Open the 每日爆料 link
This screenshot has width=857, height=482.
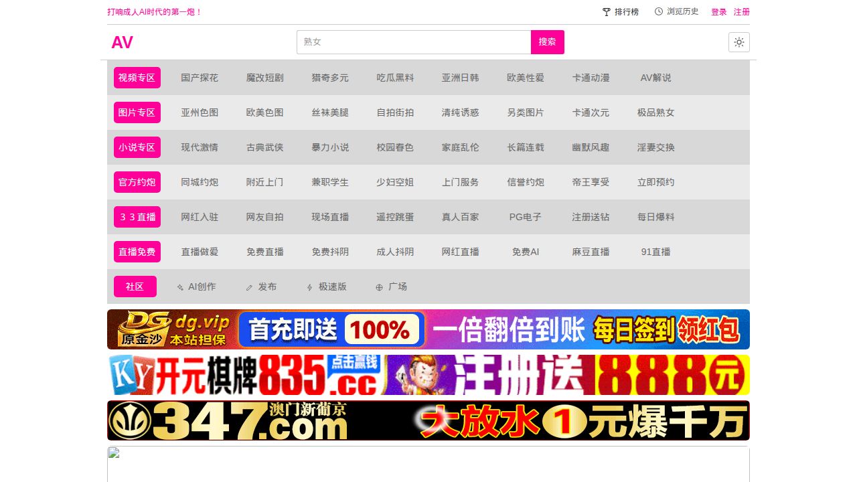(x=656, y=217)
